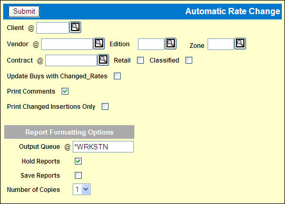The width and height of the screenshot is (285, 204).
Task: Click the Save Reports label
Action: (x=41, y=176)
